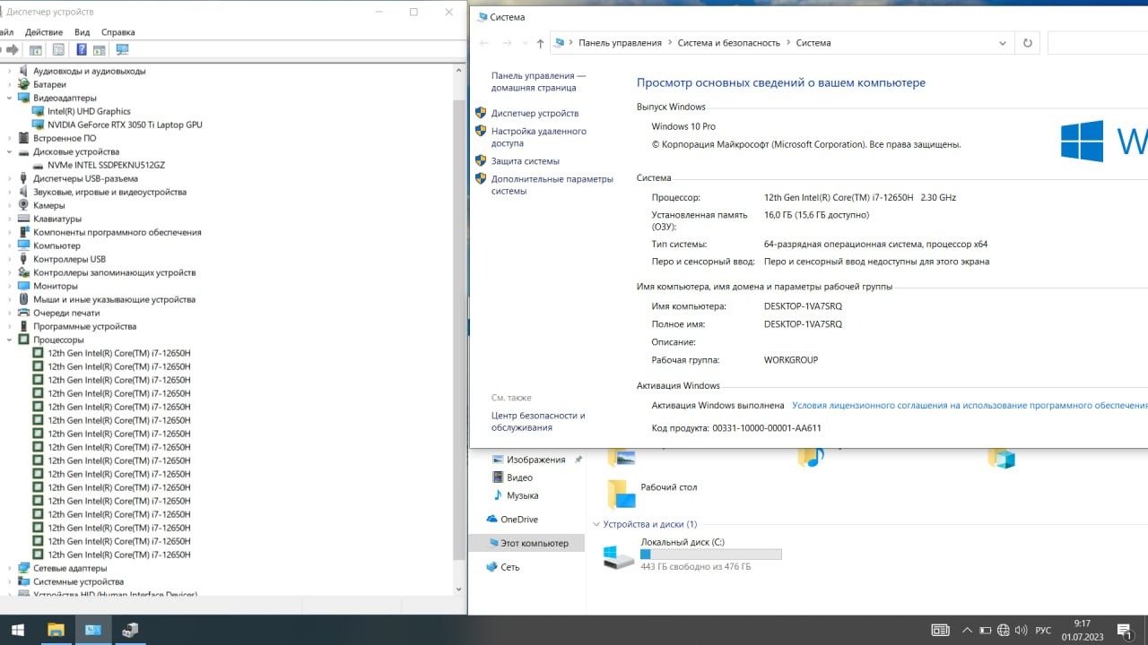Click shield icon next to Диспетчер устройств link

(481, 113)
